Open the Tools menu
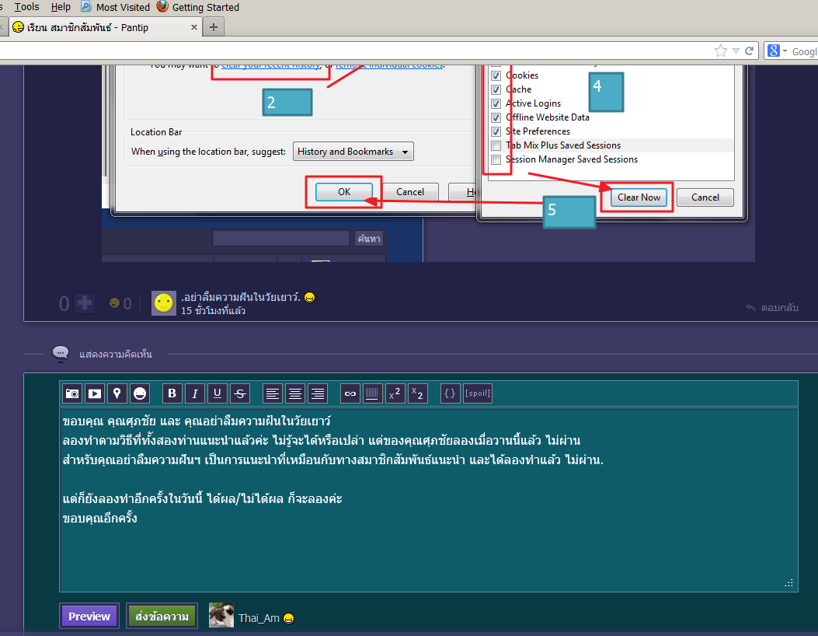Viewport: 818px width, 636px height. [26, 7]
